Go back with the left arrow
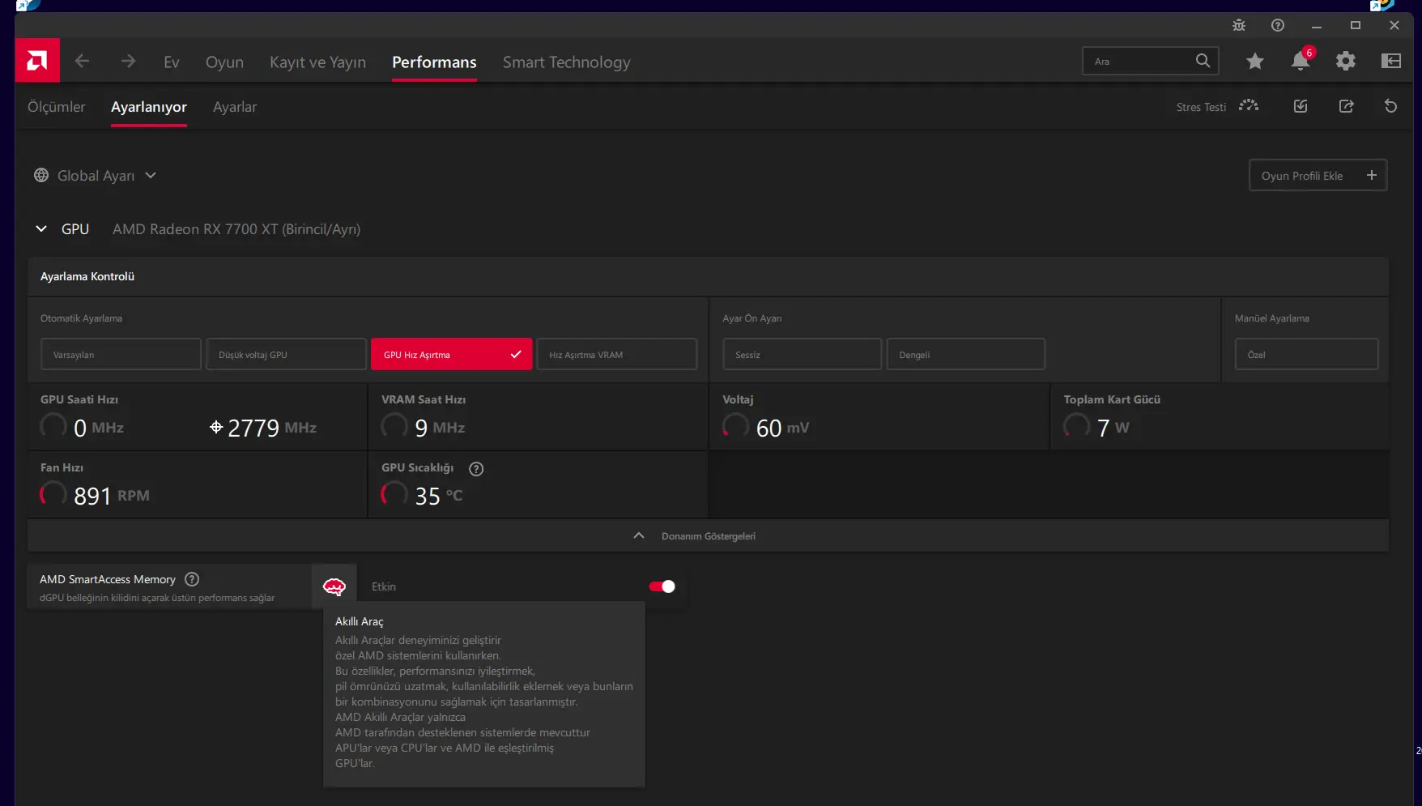The image size is (1422, 806). pyautogui.click(x=82, y=62)
